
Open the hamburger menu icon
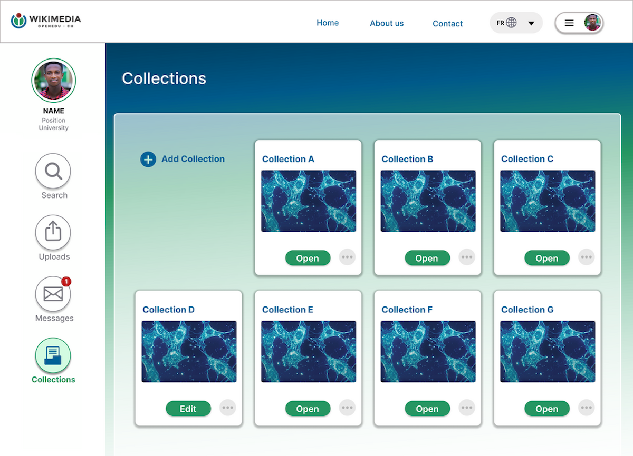pyautogui.click(x=569, y=23)
